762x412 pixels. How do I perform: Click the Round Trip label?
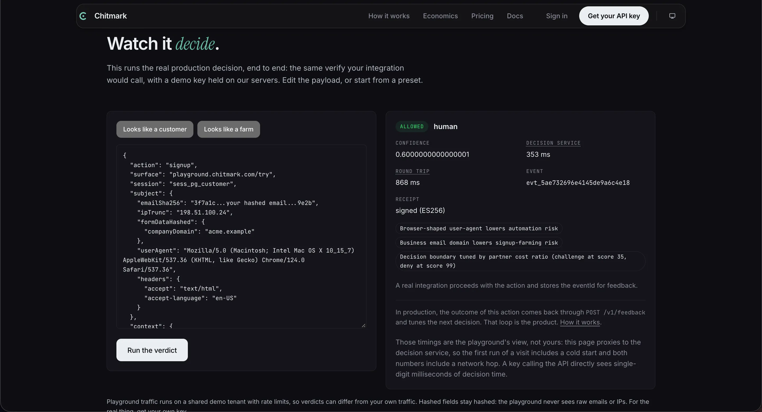point(412,171)
